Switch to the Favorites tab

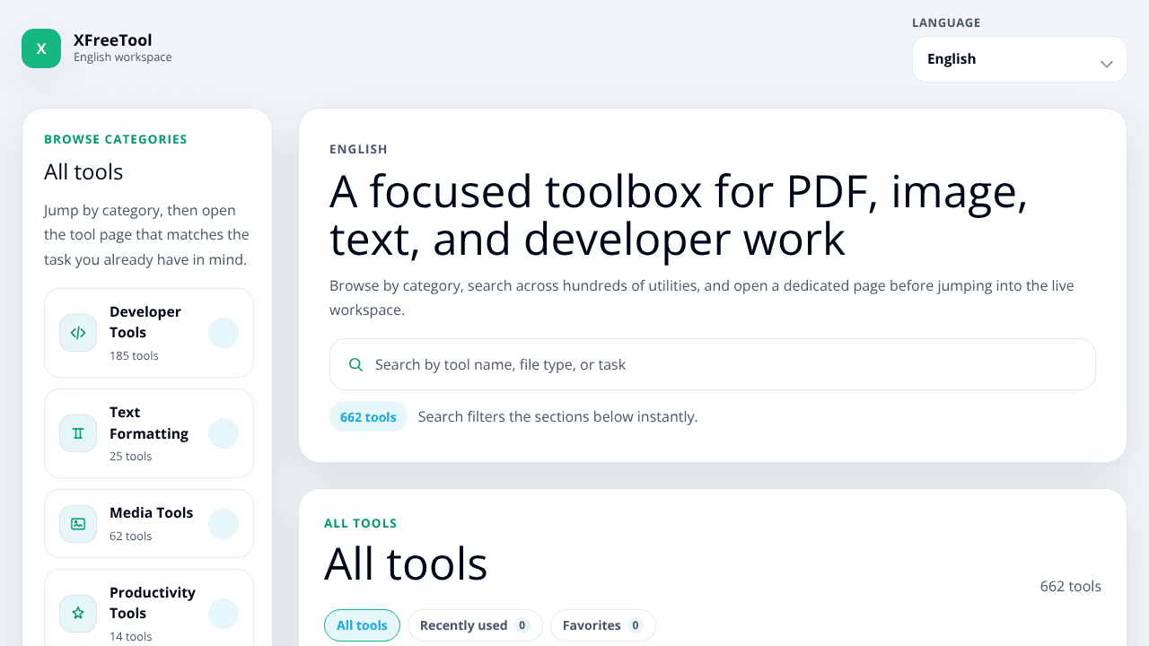click(602, 625)
